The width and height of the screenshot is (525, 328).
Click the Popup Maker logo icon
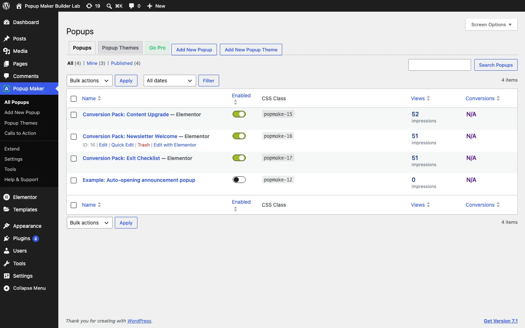point(7,89)
